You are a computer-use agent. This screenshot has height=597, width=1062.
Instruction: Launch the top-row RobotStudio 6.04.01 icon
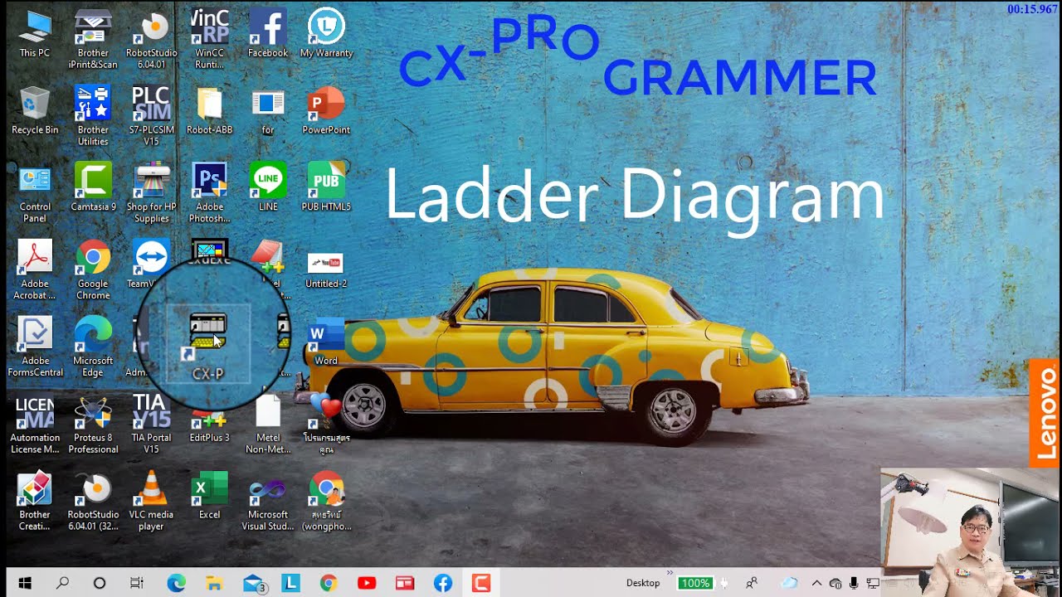(151, 39)
